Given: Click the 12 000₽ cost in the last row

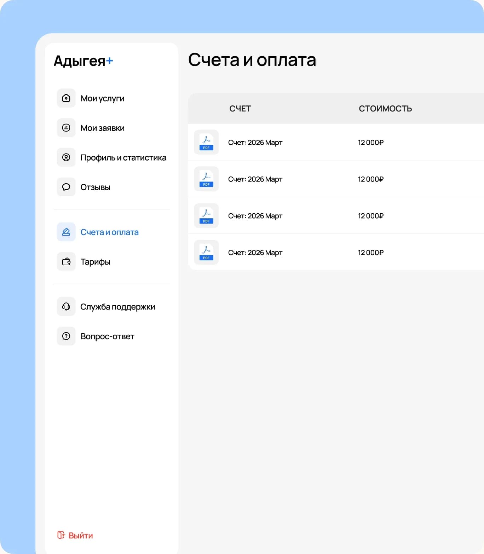Looking at the screenshot, I should (371, 253).
